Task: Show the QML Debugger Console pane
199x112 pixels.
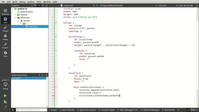Action: pos(128,110)
